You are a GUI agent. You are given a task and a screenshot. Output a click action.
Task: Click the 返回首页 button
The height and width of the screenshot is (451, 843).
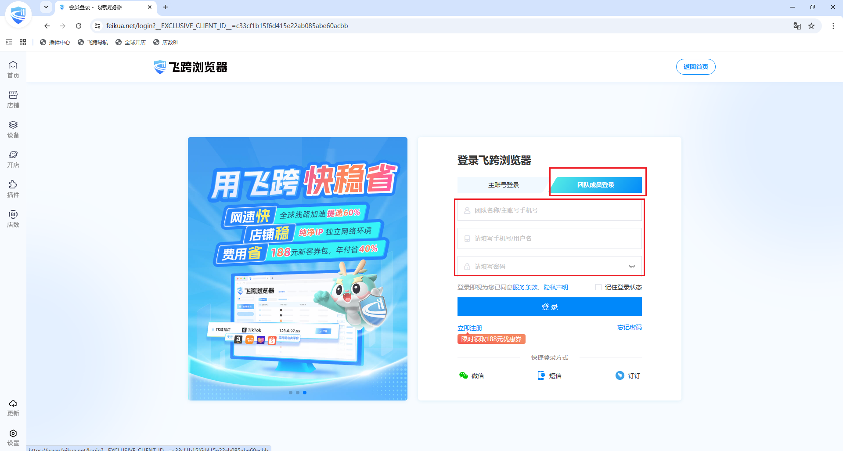coord(696,67)
